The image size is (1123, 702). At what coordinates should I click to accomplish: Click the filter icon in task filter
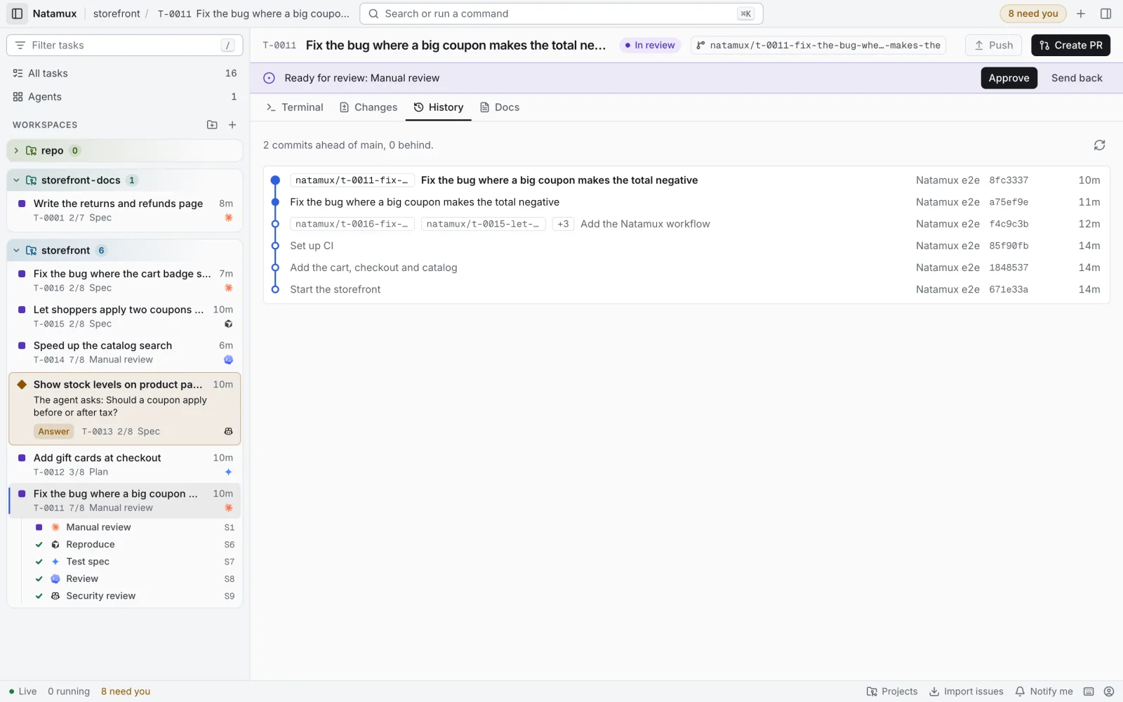[x=20, y=45]
